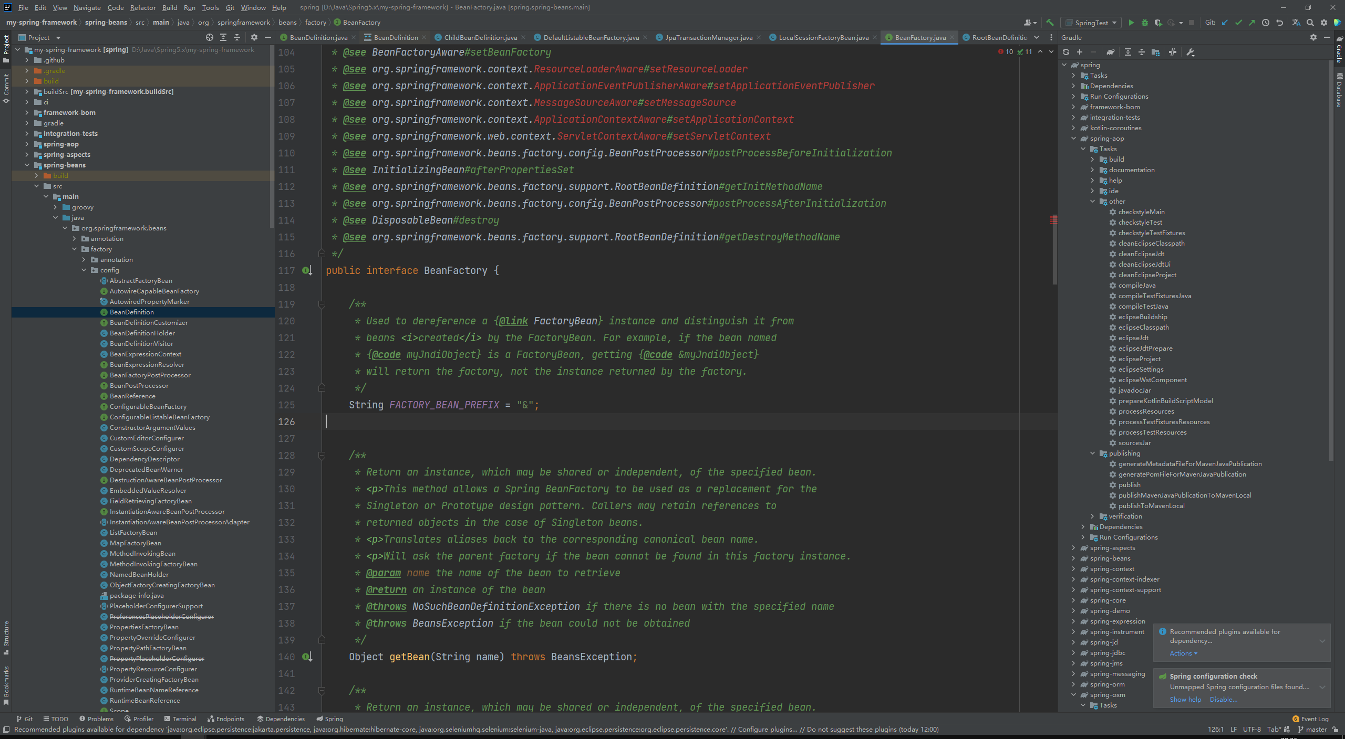
Task: Open Git history clock icon
Action: pyautogui.click(x=1266, y=23)
